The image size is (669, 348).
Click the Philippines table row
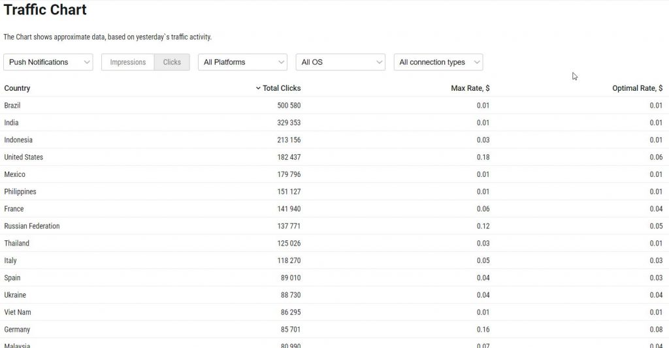[x=20, y=192]
